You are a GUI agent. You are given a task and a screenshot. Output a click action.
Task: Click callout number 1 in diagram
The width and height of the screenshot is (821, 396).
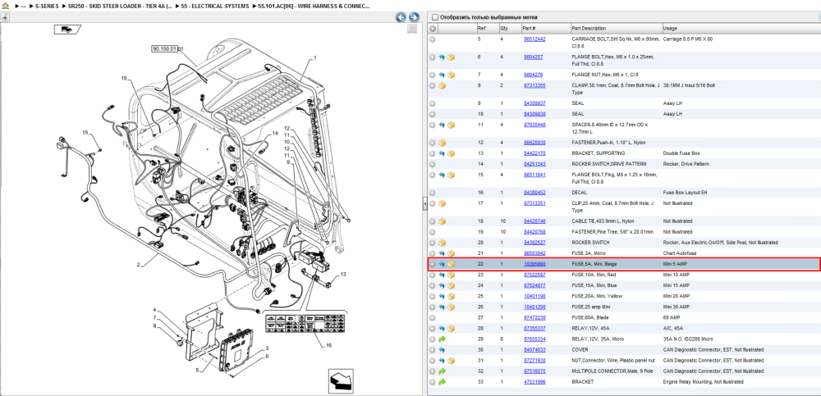pyautogui.click(x=315, y=57)
